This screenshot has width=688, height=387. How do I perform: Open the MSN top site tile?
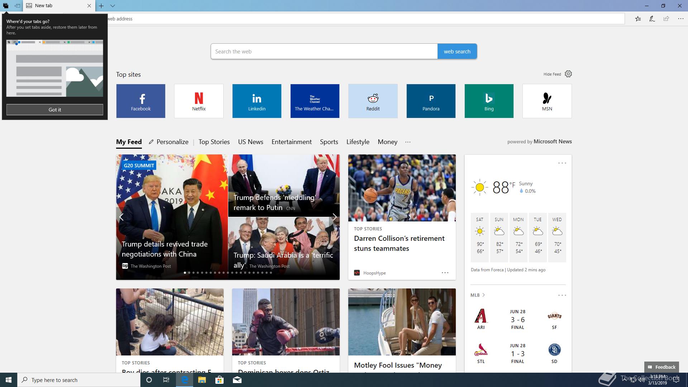tap(547, 101)
